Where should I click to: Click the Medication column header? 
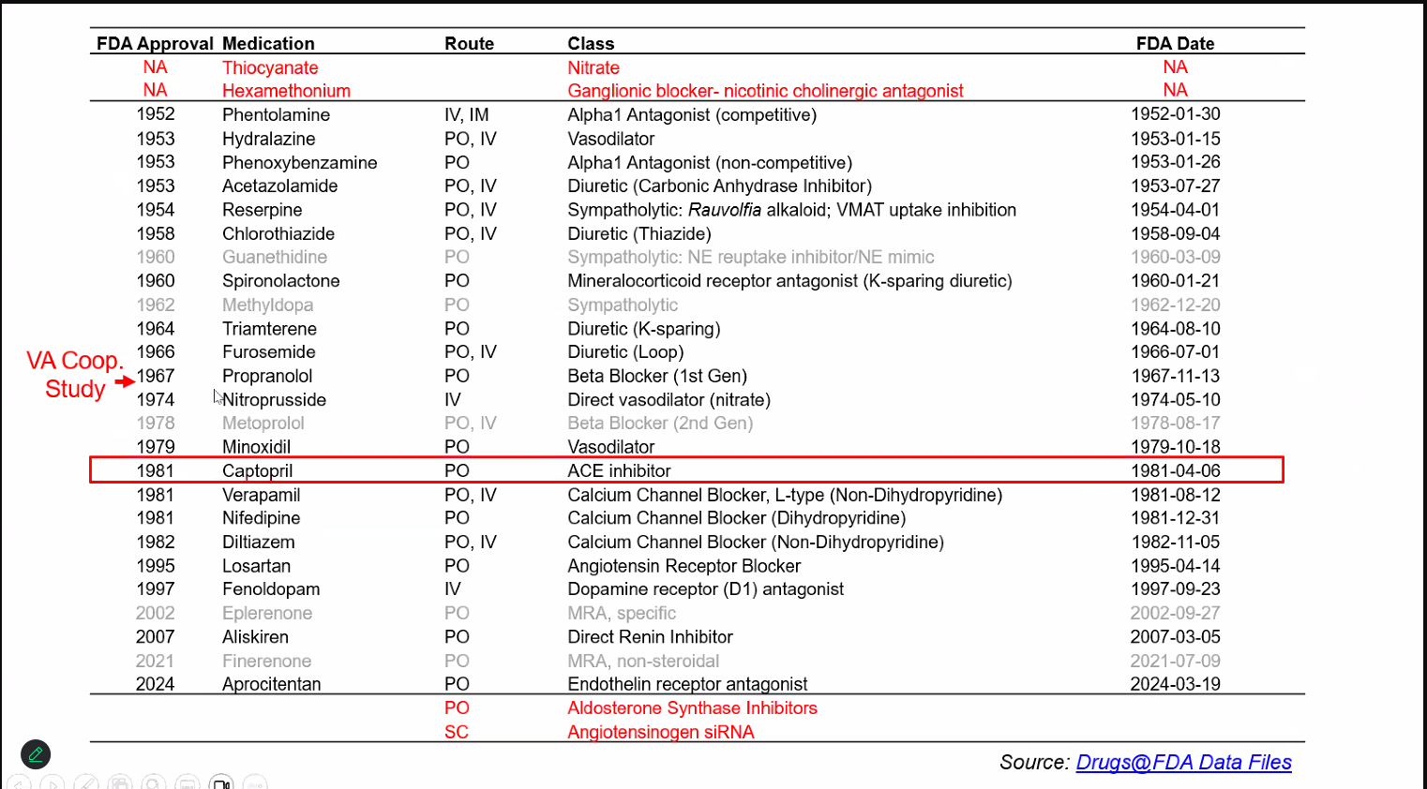tap(268, 43)
